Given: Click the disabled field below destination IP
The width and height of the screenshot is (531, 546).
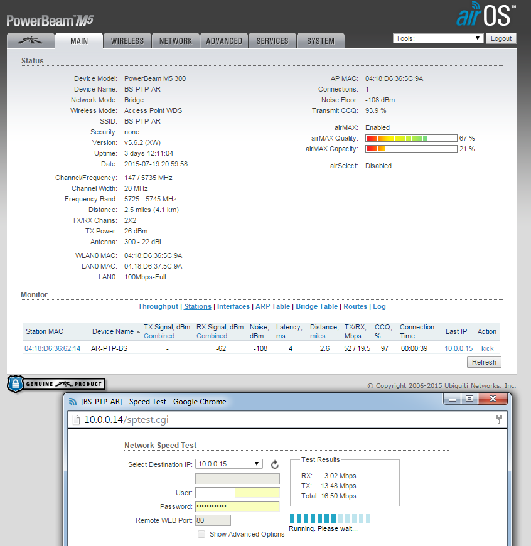Looking at the screenshot, I should (x=237, y=479).
